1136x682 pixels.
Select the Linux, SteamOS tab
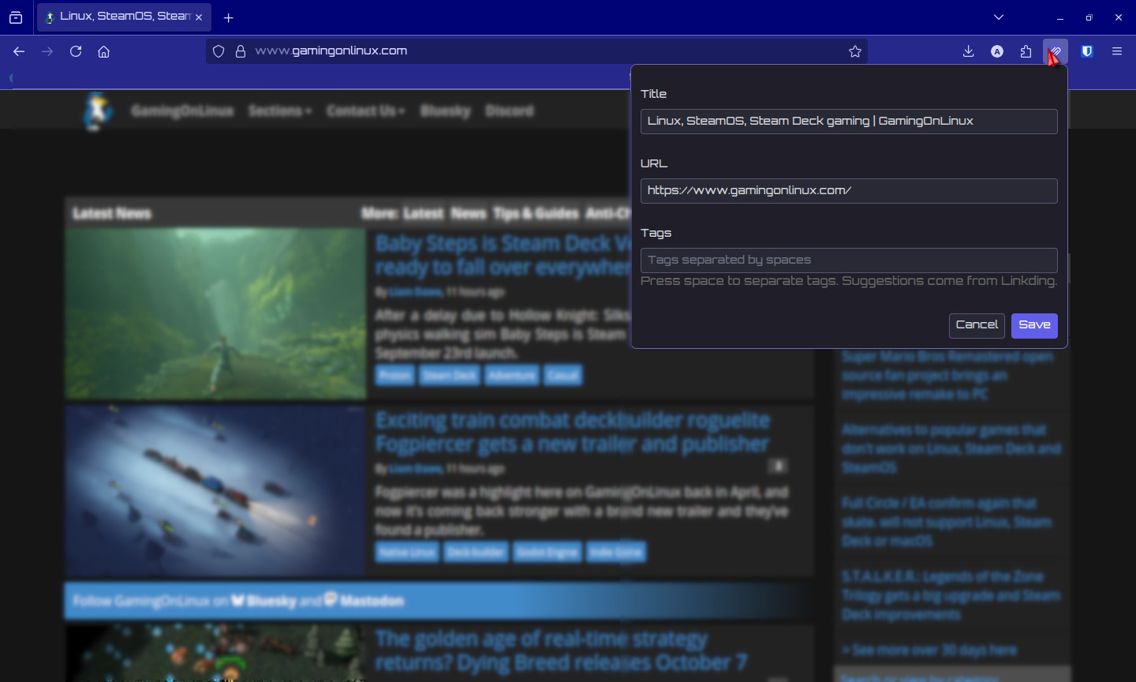point(118,17)
